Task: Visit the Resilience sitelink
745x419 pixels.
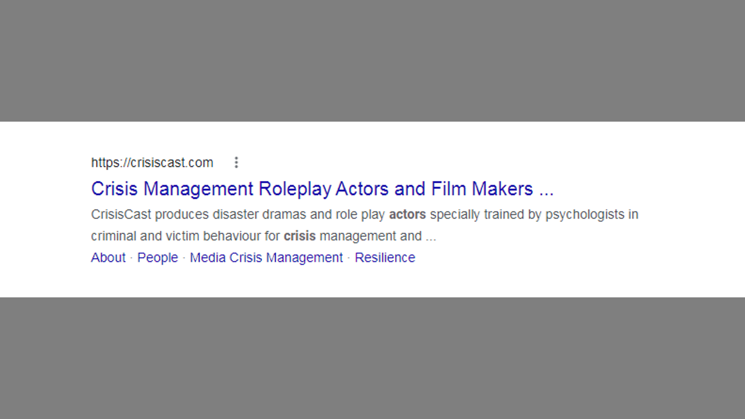Action: coord(385,258)
